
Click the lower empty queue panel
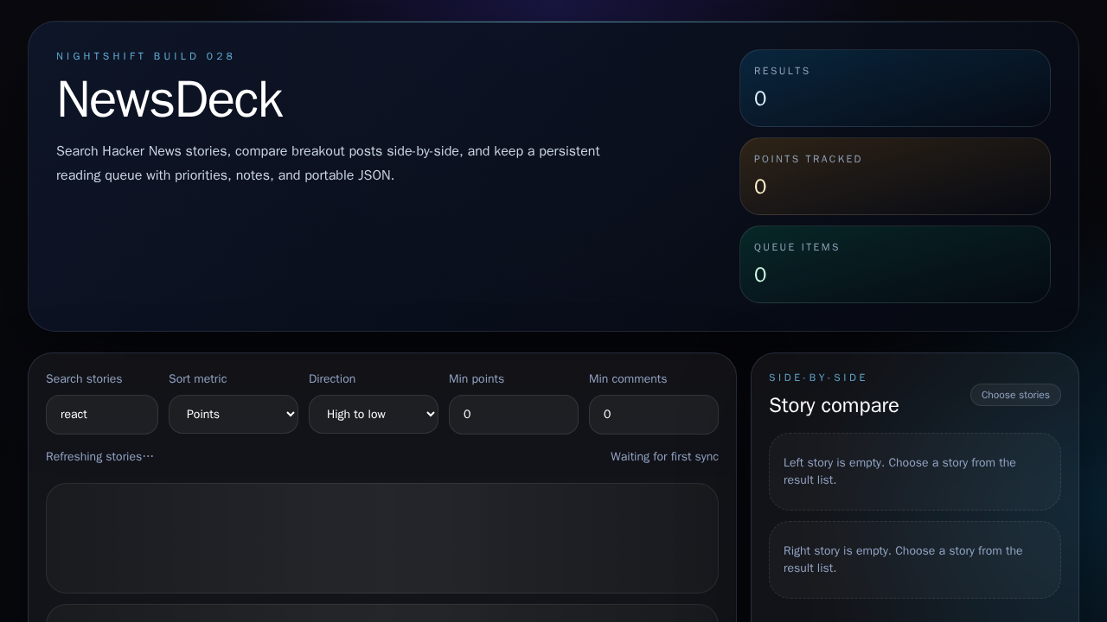tap(382, 615)
